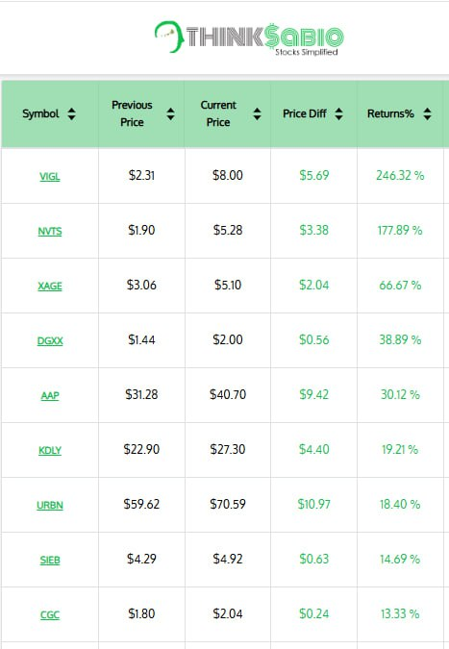Click the Previous Price sort arrows
The image size is (449, 649).
click(170, 113)
